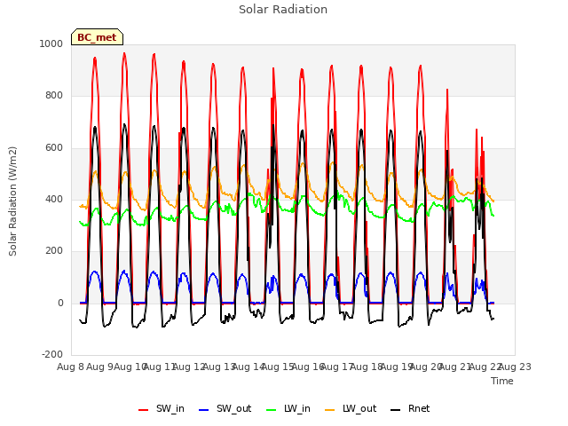Click the orange LW_out legend swatch
This screenshot has height=426, width=568.
pos(330,410)
